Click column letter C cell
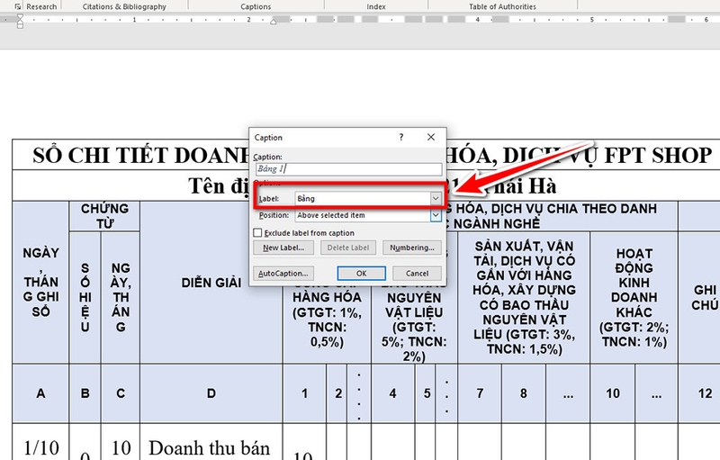This screenshot has width=720, height=460. (121, 393)
